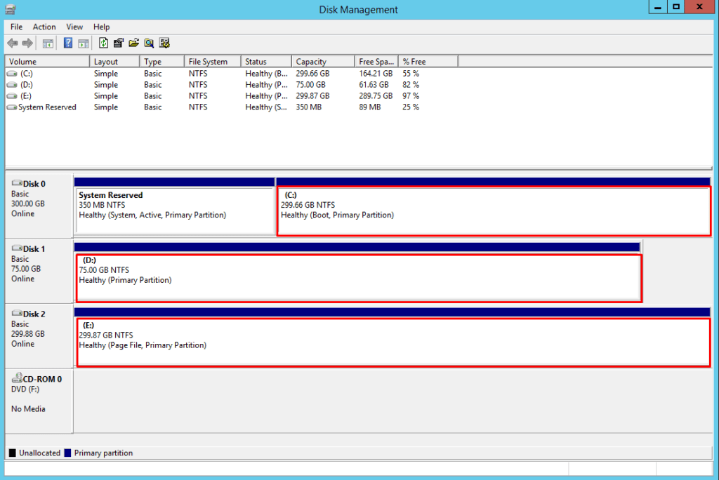Click the Rescan Disks toolbar icon
This screenshot has width=719, height=480.
point(164,43)
